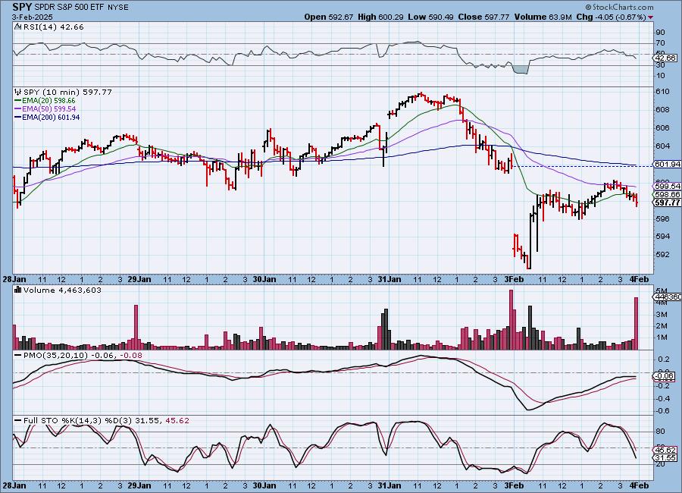
Task: Click the 610 price axis label
Action: coord(663,92)
